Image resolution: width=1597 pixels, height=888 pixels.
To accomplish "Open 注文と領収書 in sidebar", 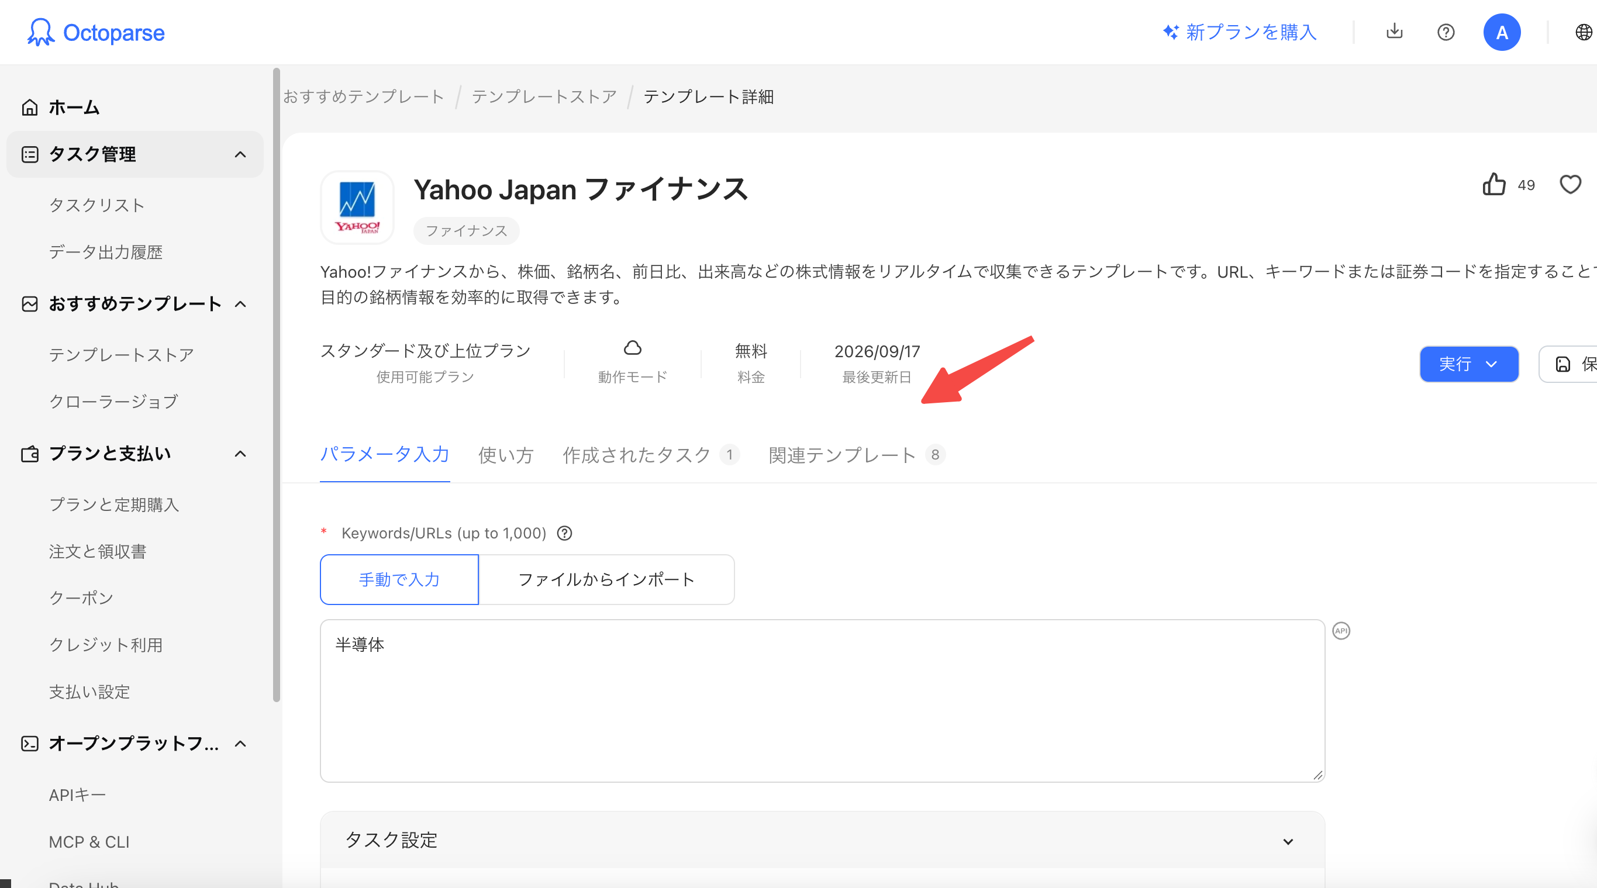I will [98, 551].
